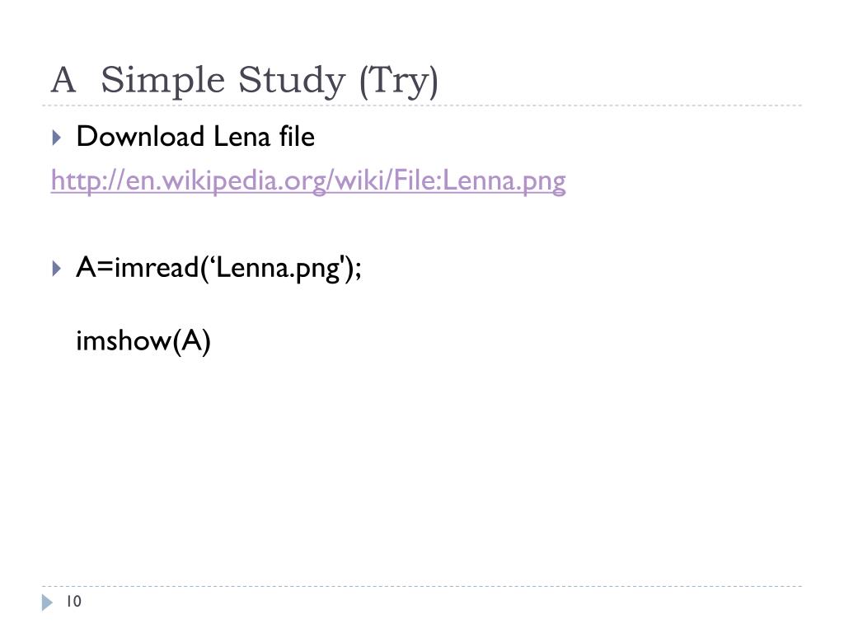The height and width of the screenshot is (633, 844).
Task: Click the A=imread code line
Action: click(x=218, y=268)
